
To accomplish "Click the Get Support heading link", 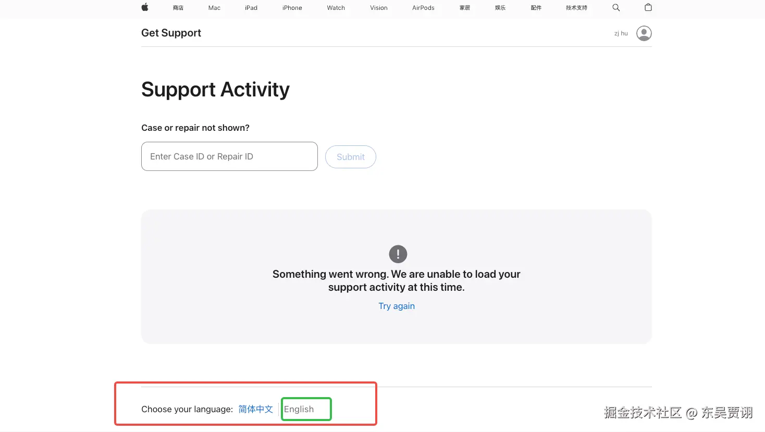I will point(171,33).
